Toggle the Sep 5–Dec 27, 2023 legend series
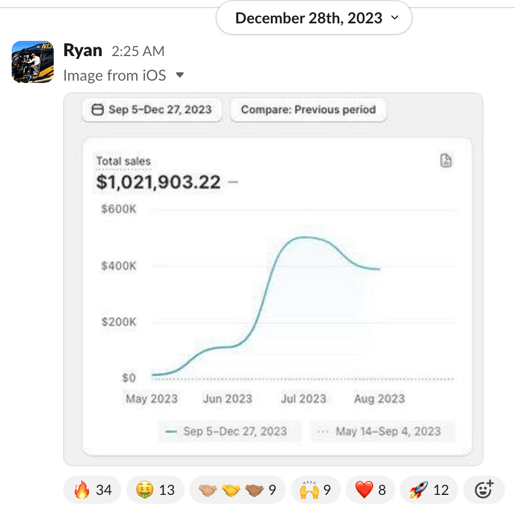This screenshot has width=515, height=513. (228, 432)
